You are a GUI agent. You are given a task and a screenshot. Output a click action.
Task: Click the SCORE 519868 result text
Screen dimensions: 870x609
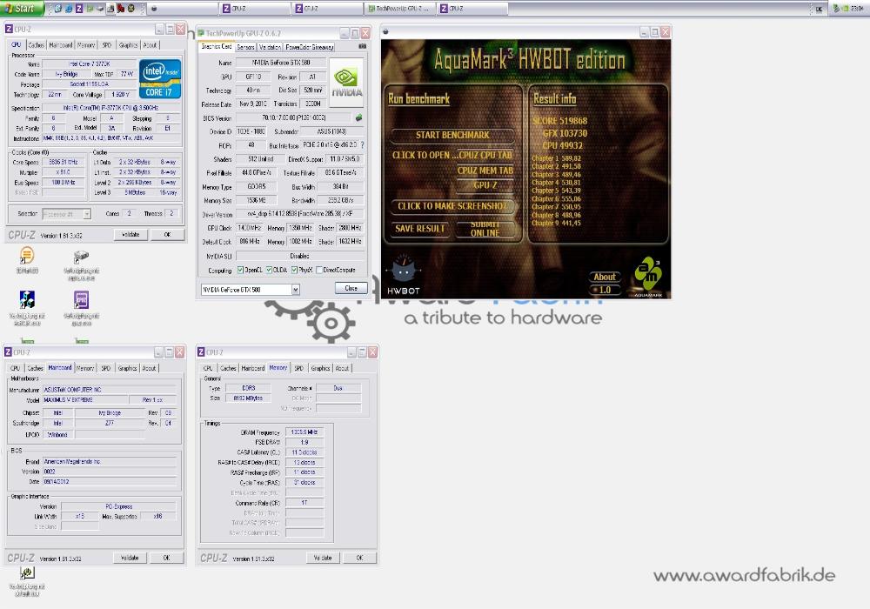click(x=559, y=120)
